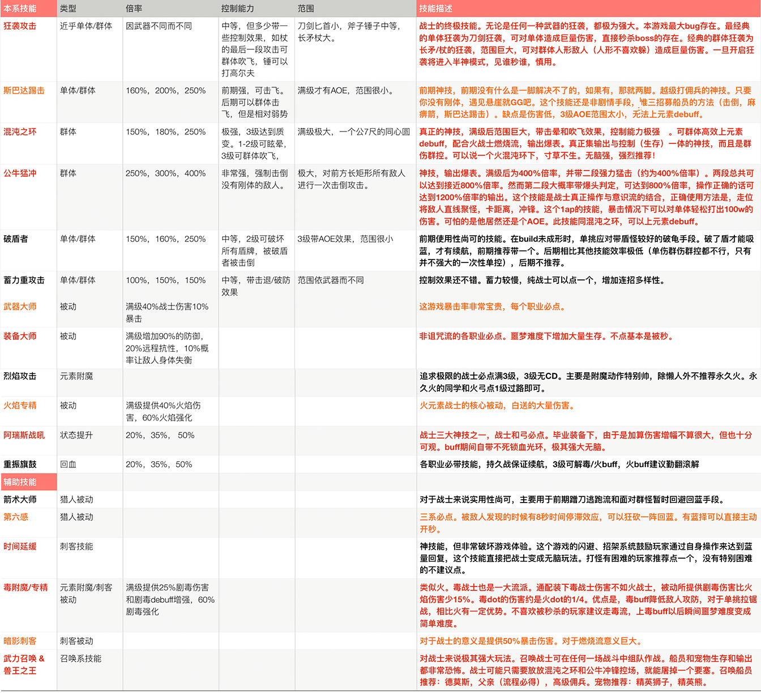Click the 150%，160%，250% multiplier cell

pos(170,250)
